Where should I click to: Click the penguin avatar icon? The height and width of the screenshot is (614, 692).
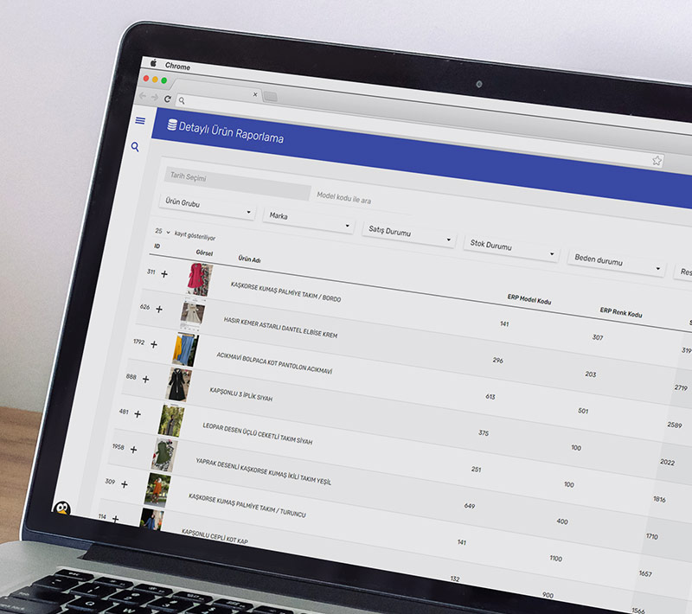click(62, 508)
